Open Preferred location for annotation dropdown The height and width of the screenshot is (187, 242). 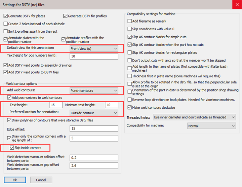[94, 113]
